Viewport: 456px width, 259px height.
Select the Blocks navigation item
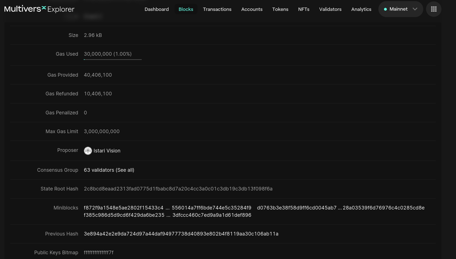[x=186, y=9]
